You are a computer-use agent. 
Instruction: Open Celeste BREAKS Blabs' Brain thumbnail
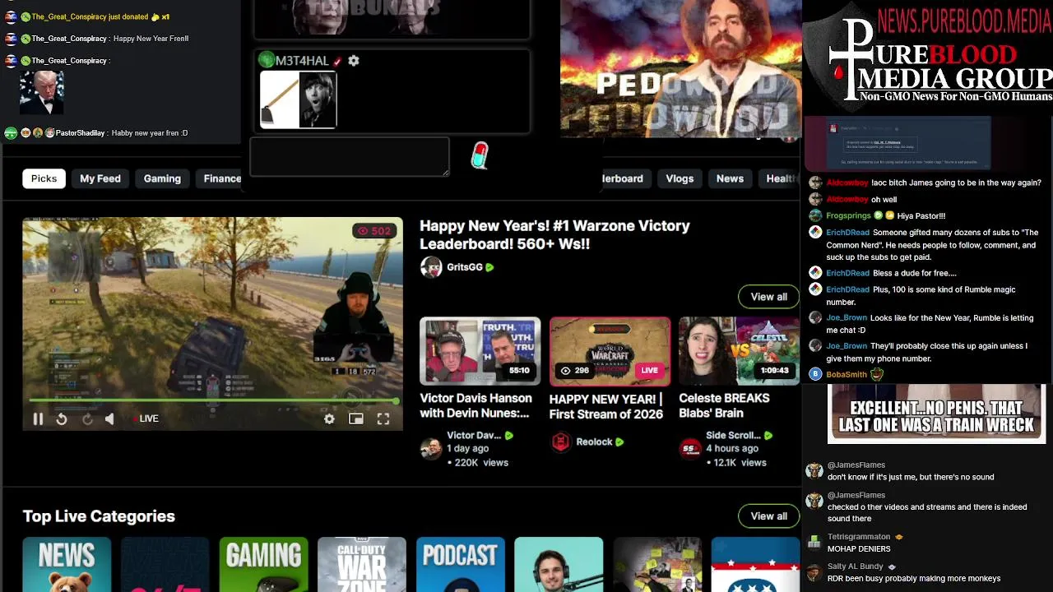pos(739,351)
